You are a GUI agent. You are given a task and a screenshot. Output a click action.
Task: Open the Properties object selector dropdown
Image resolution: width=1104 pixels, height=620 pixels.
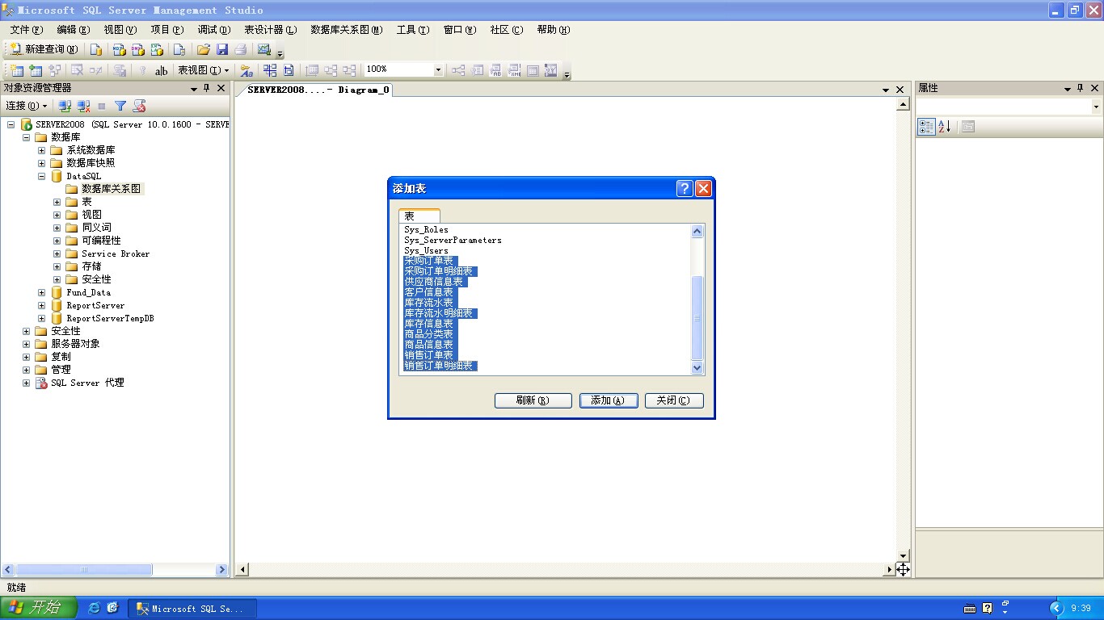tap(1096, 107)
